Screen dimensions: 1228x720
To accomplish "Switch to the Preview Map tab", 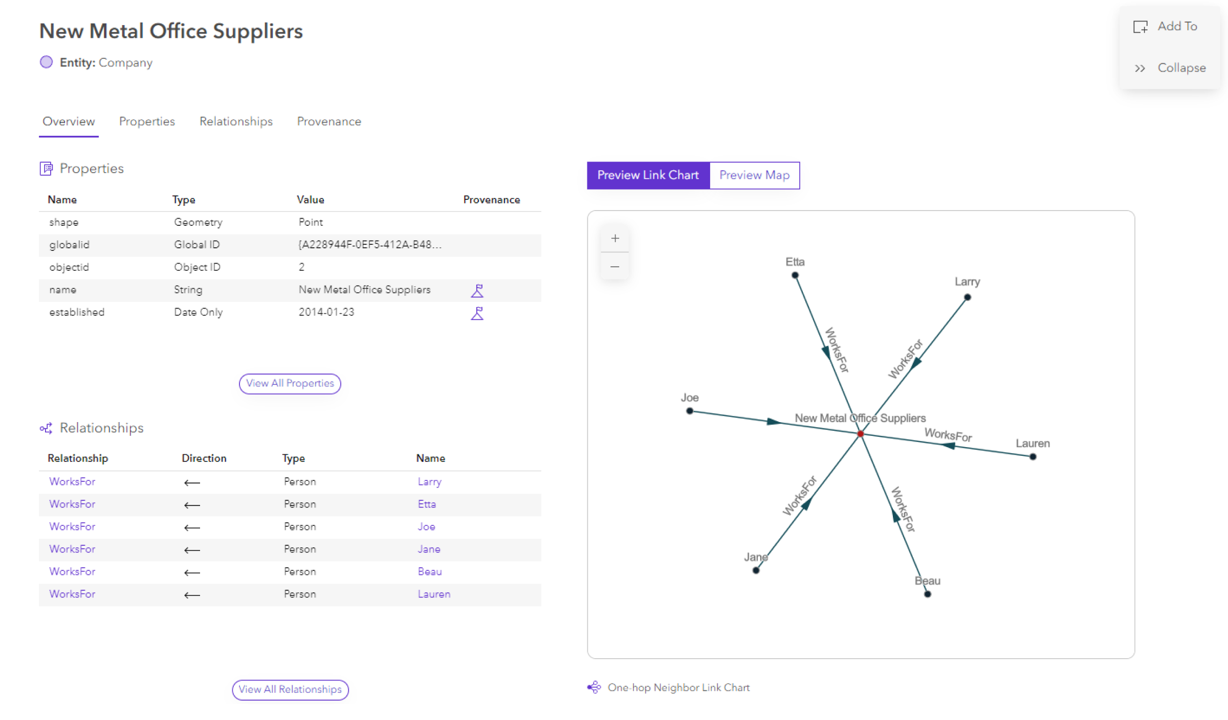I will [754, 175].
